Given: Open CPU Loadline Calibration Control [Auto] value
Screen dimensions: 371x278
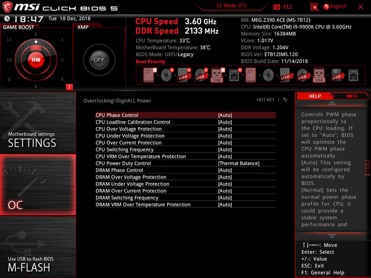Looking at the screenshot, I should point(225,122).
